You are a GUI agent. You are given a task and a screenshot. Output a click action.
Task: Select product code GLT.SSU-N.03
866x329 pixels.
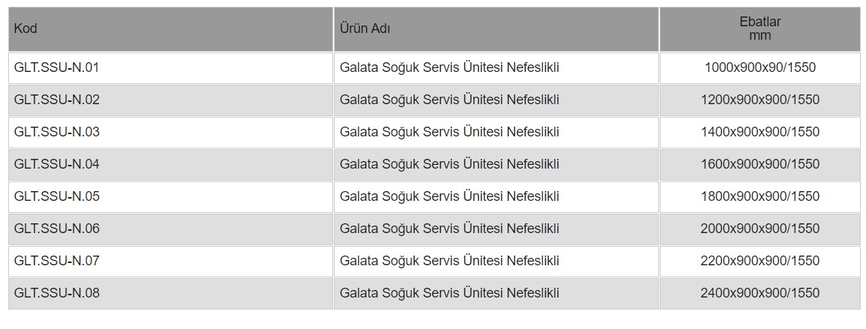click(56, 132)
